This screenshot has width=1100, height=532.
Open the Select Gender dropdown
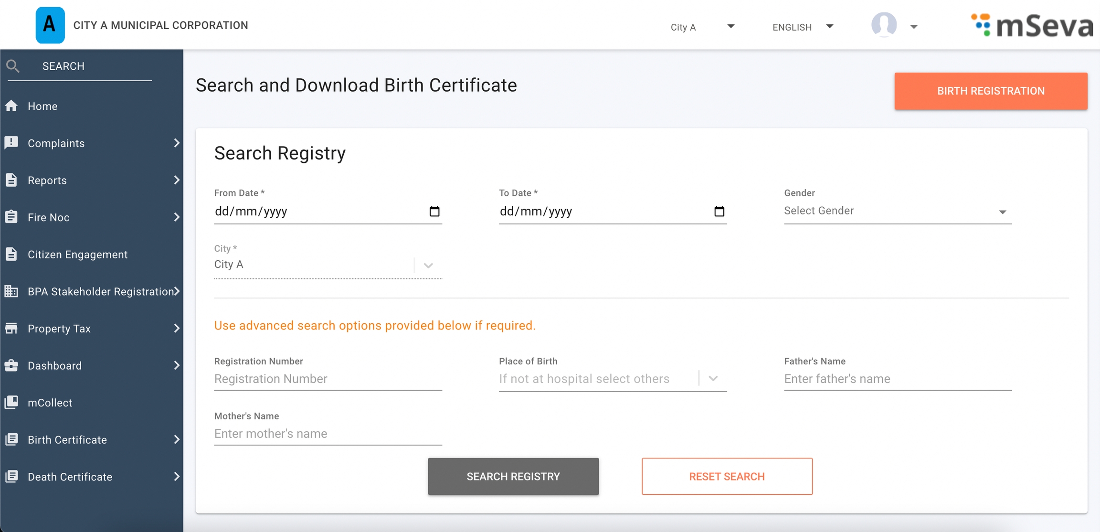(898, 211)
